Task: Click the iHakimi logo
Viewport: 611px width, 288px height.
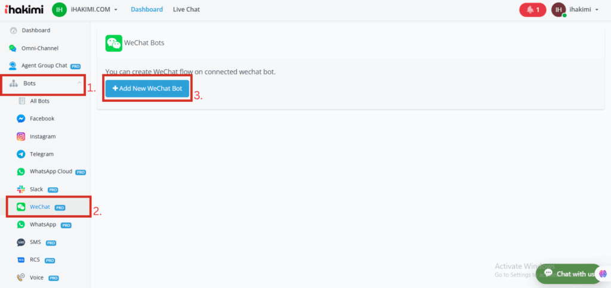Action: [x=23, y=10]
